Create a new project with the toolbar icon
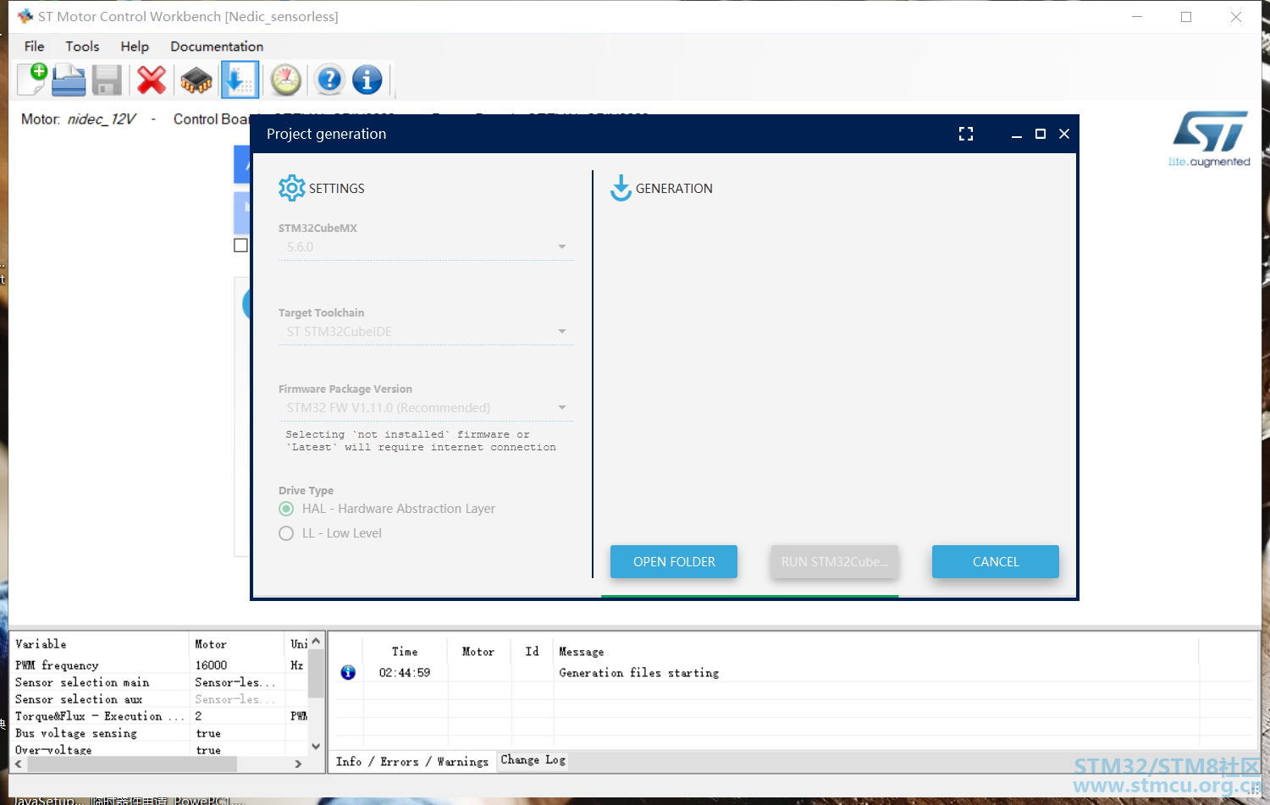This screenshot has height=805, width=1270. pos(32,80)
